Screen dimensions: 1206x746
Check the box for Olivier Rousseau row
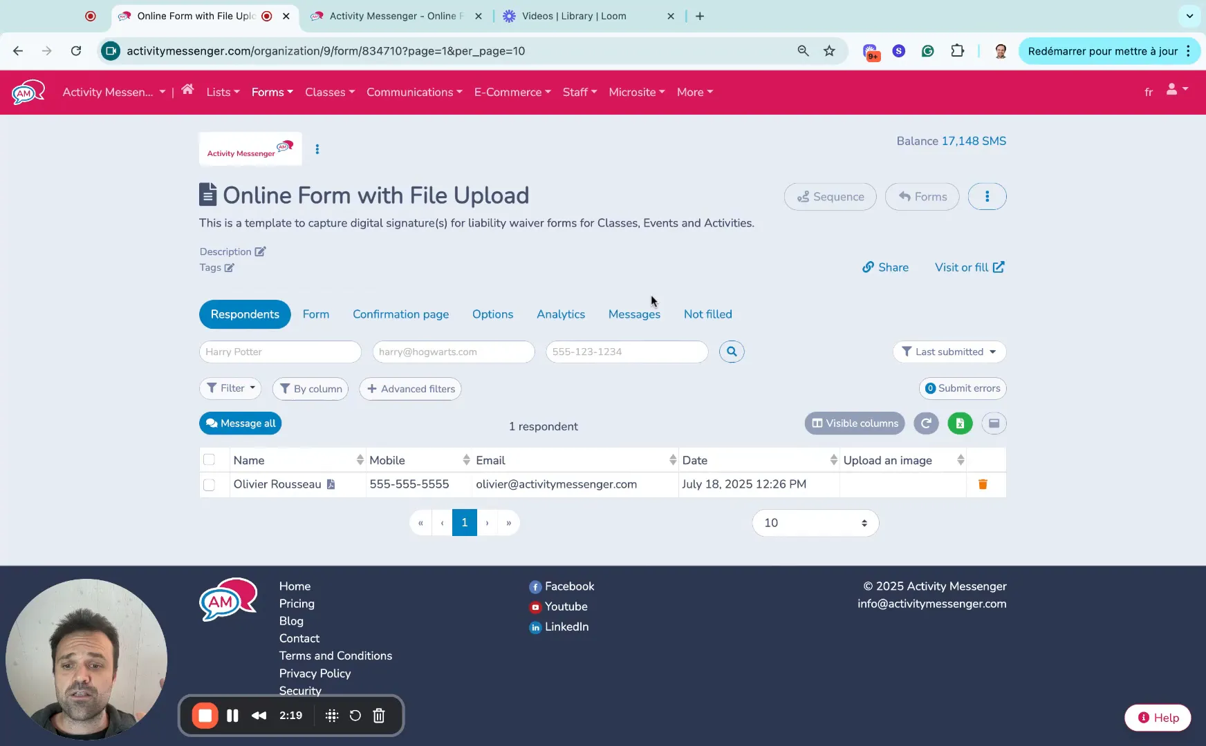(x=210, y=485)
